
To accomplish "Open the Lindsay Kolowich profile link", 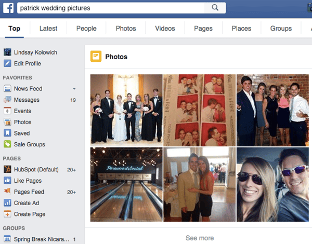I will (x=34, y=52).
